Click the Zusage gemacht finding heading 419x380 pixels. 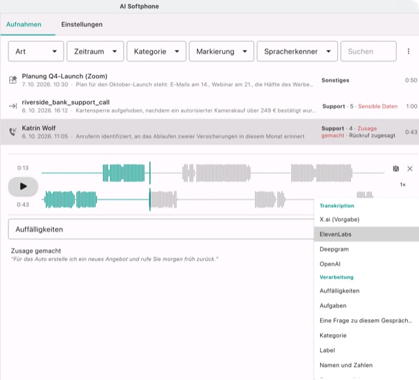pos(36,250)
